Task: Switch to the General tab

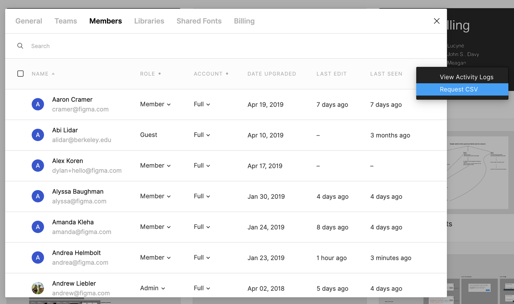Action: 29,21
